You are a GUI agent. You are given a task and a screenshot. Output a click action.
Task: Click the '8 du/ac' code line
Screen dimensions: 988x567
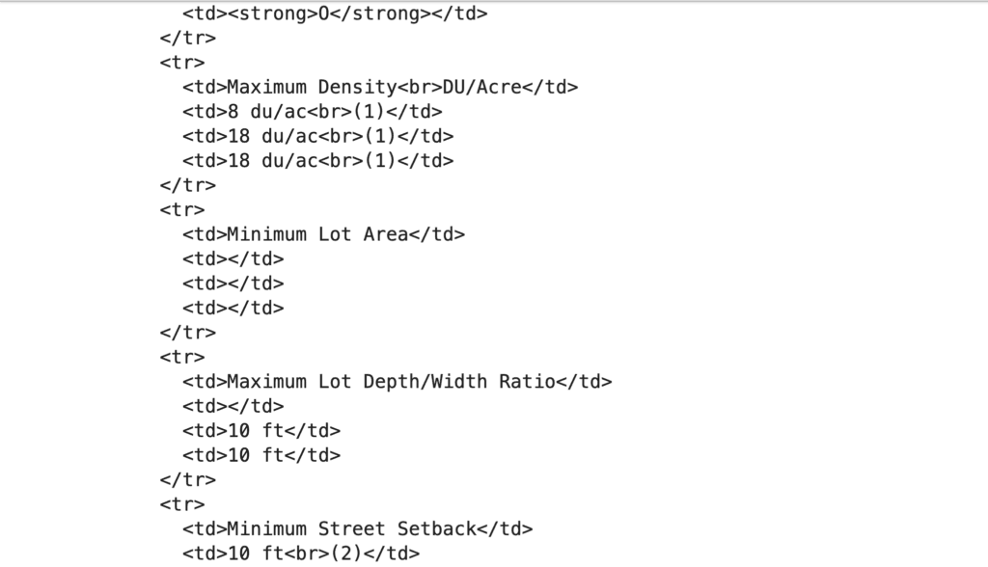pos(313,112)
